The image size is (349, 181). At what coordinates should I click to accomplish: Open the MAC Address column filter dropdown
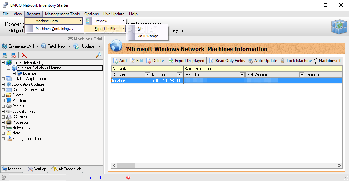coord(302,75)
